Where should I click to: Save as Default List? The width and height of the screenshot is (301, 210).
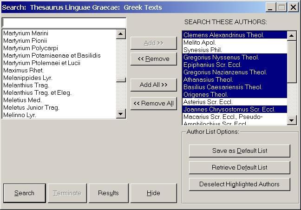240,151
